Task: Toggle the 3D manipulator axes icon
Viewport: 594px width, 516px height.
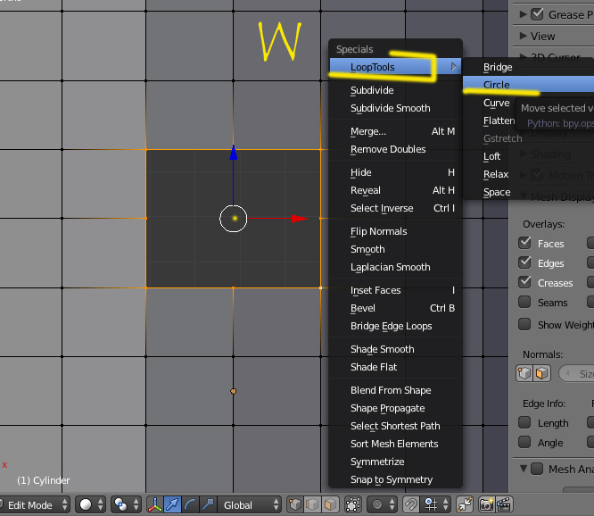Action: 154,504
